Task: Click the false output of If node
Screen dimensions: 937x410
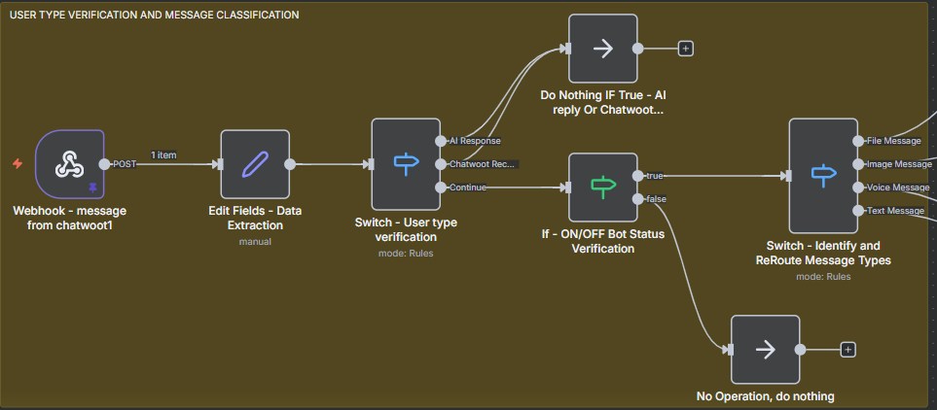Action: click(637, 198)
